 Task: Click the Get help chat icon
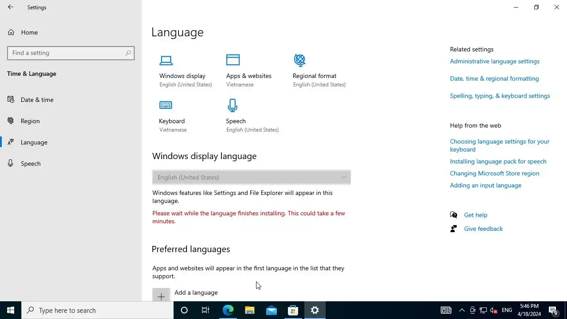pyautogui.click(x=454, y=215)
